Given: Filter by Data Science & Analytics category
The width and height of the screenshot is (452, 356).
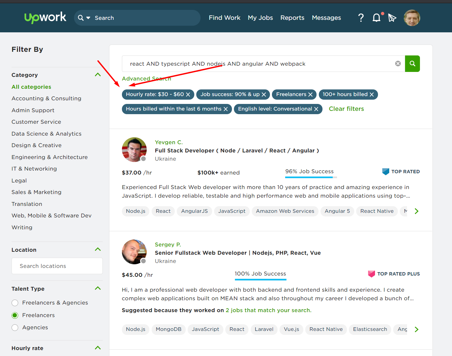Looking at the screenshot, I should (47, 134).
